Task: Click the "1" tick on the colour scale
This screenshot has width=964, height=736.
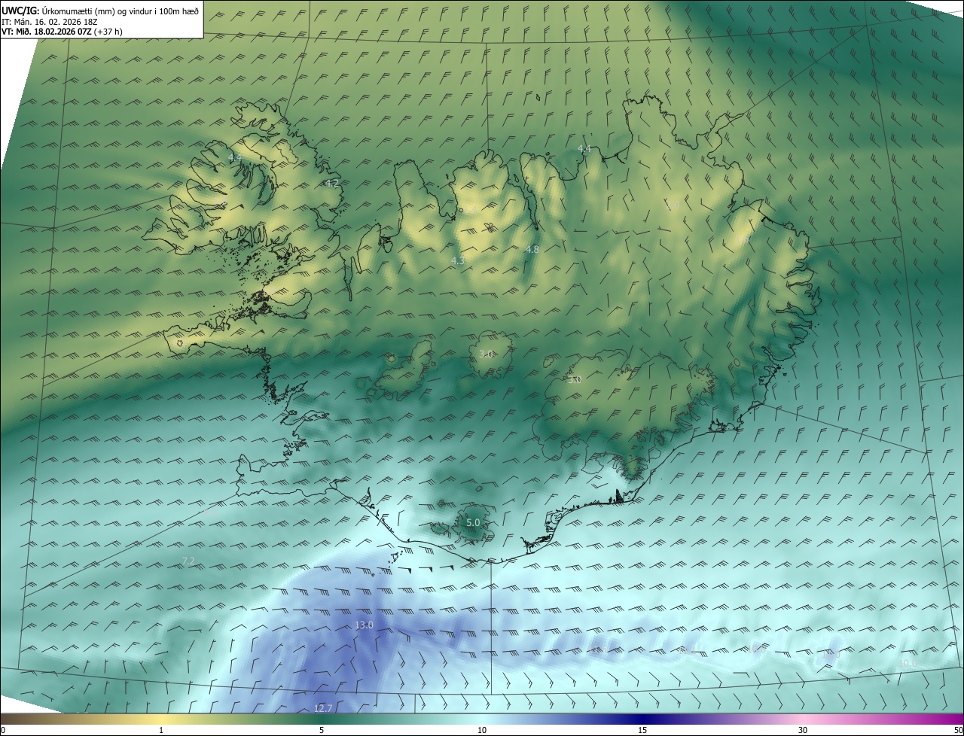Action: [x=161, y=730]
